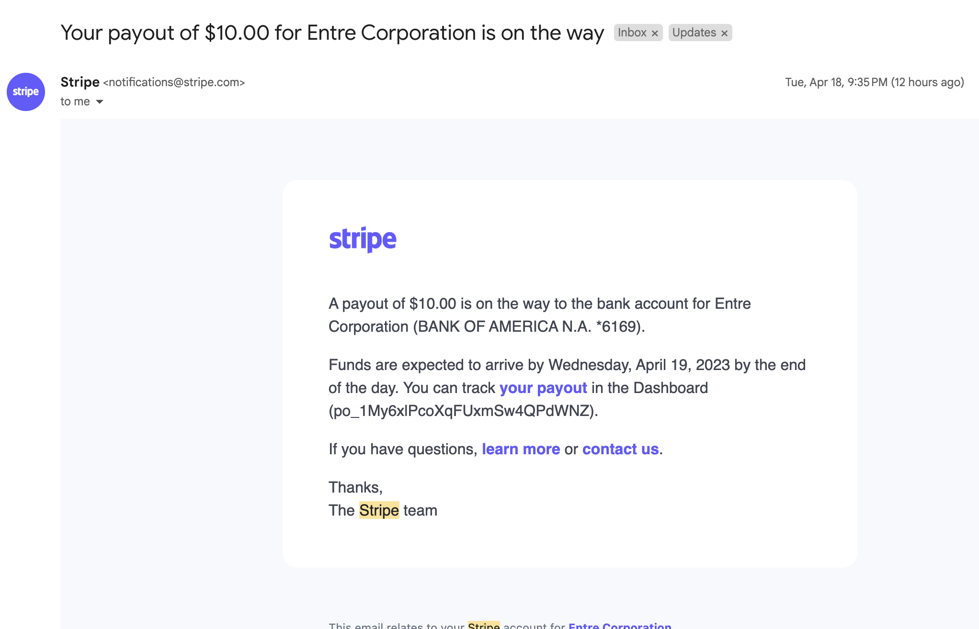
Task: Click highlighted Stripe word in footer
Action: [484, 625]
